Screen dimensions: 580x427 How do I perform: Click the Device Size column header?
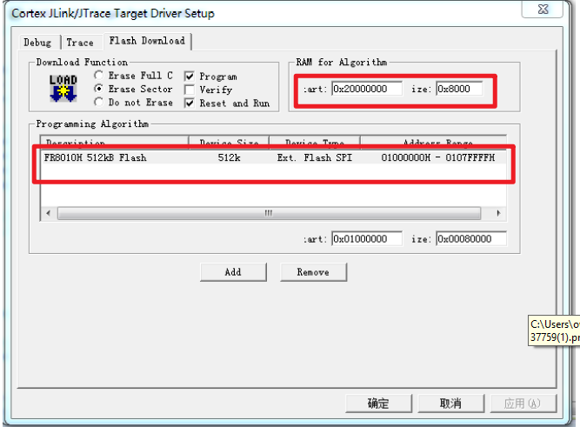(228, 143)
